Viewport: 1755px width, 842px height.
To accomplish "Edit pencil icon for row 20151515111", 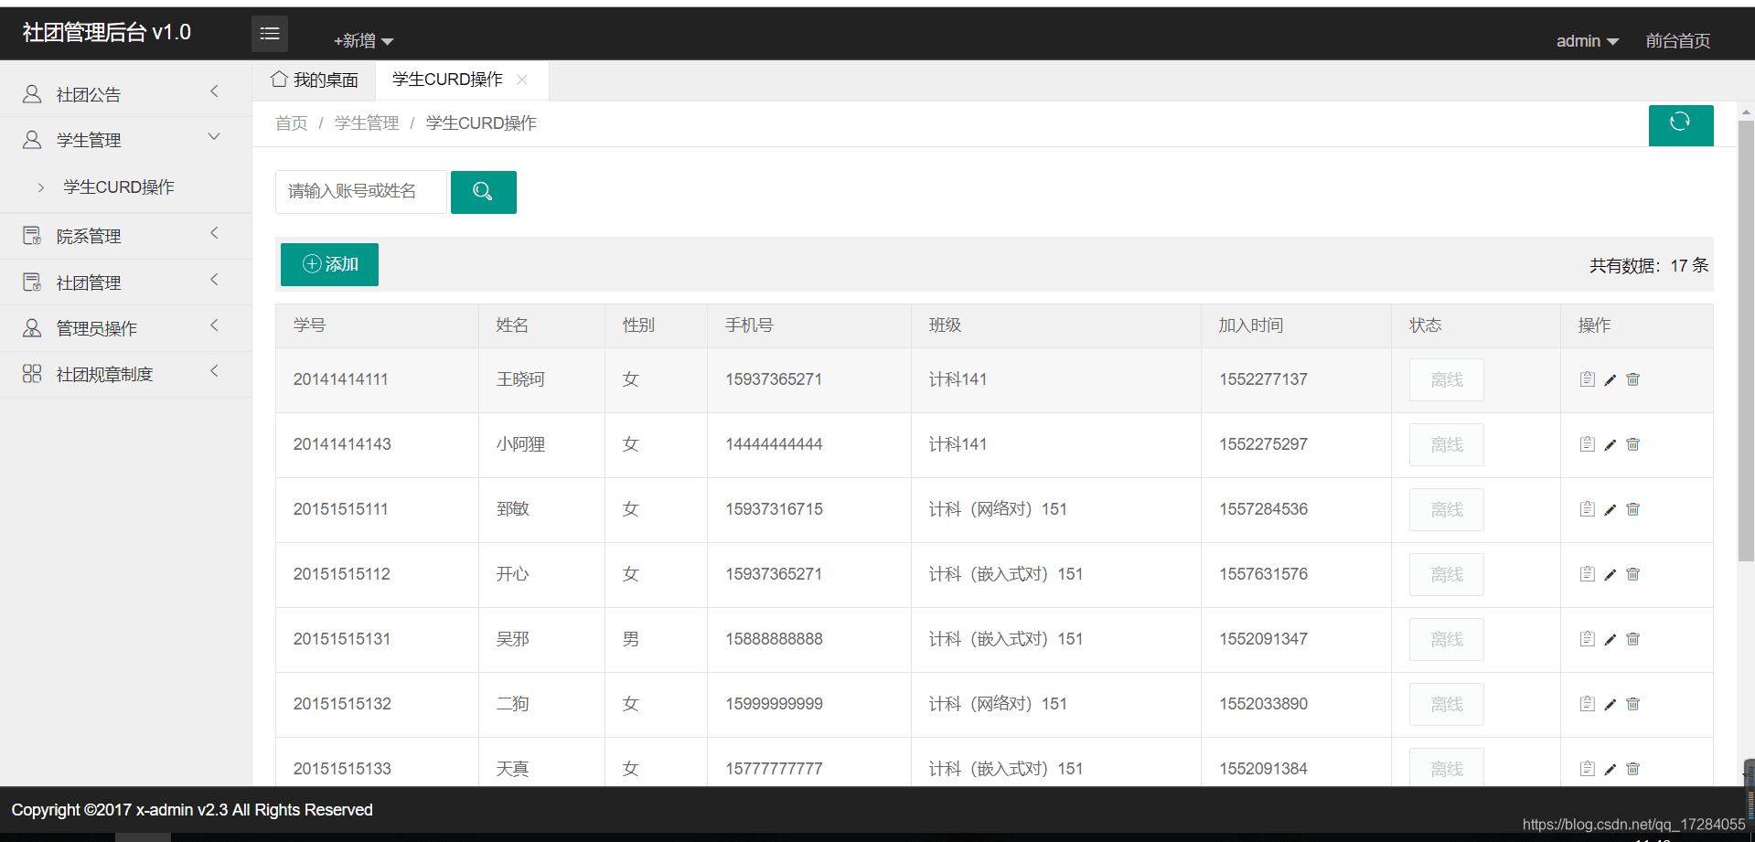I will point(1611,509).
